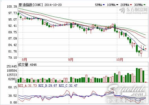The height and width of the screenshot is (105, 149).
Task: Click the 92.41 price axis value
Action: pos(13,26)
